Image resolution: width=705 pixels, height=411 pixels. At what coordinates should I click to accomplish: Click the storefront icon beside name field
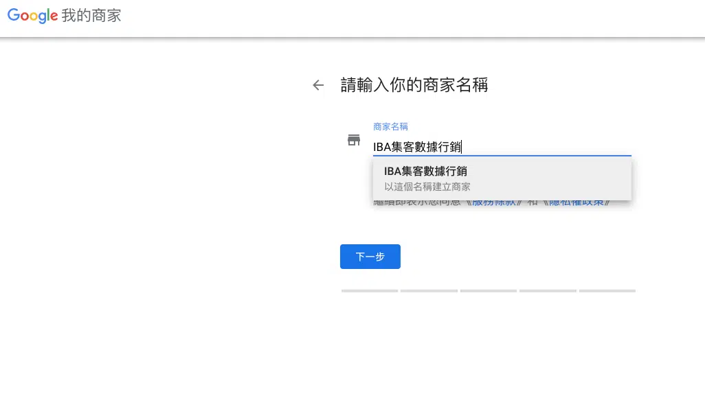pos(354,140)
